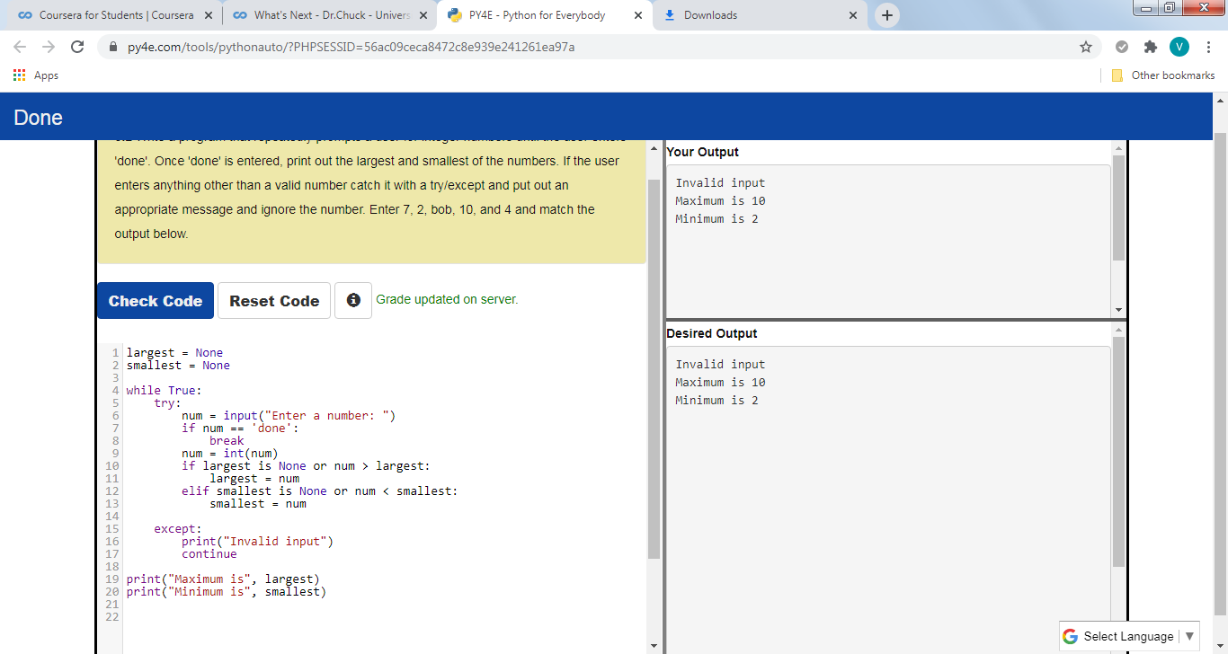Bookmark this page with the star icon
Screen dimensions: 1228x654
coord(1086,47)
